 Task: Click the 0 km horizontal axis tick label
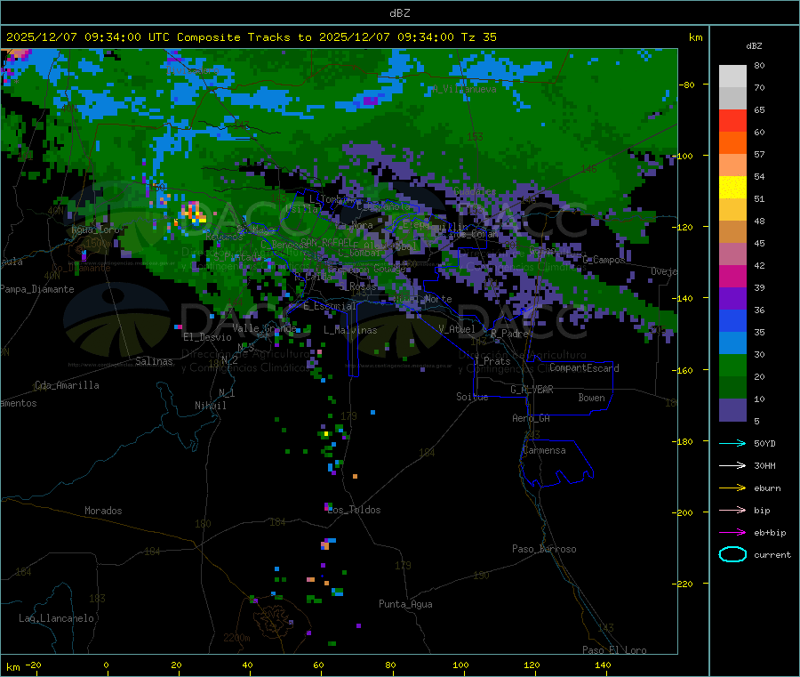(x=106, y=665)
